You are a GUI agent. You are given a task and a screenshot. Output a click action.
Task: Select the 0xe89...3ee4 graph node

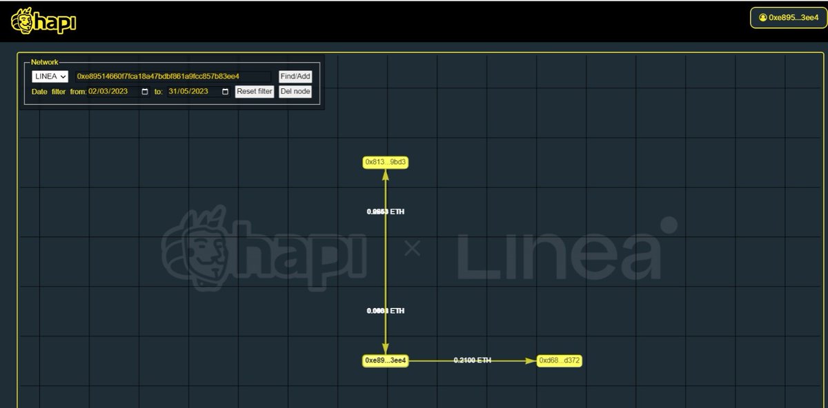point(386,360)
